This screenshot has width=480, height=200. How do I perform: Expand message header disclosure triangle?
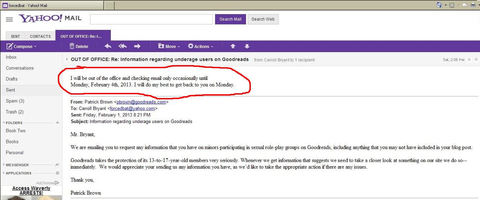tap(67, 60)
